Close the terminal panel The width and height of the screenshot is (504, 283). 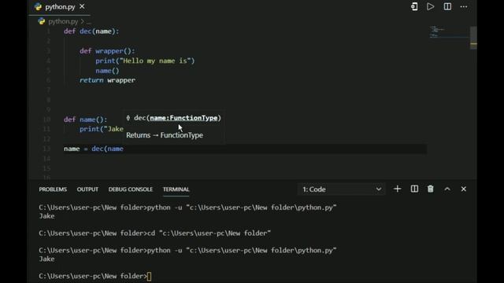[x=464, y=189]
